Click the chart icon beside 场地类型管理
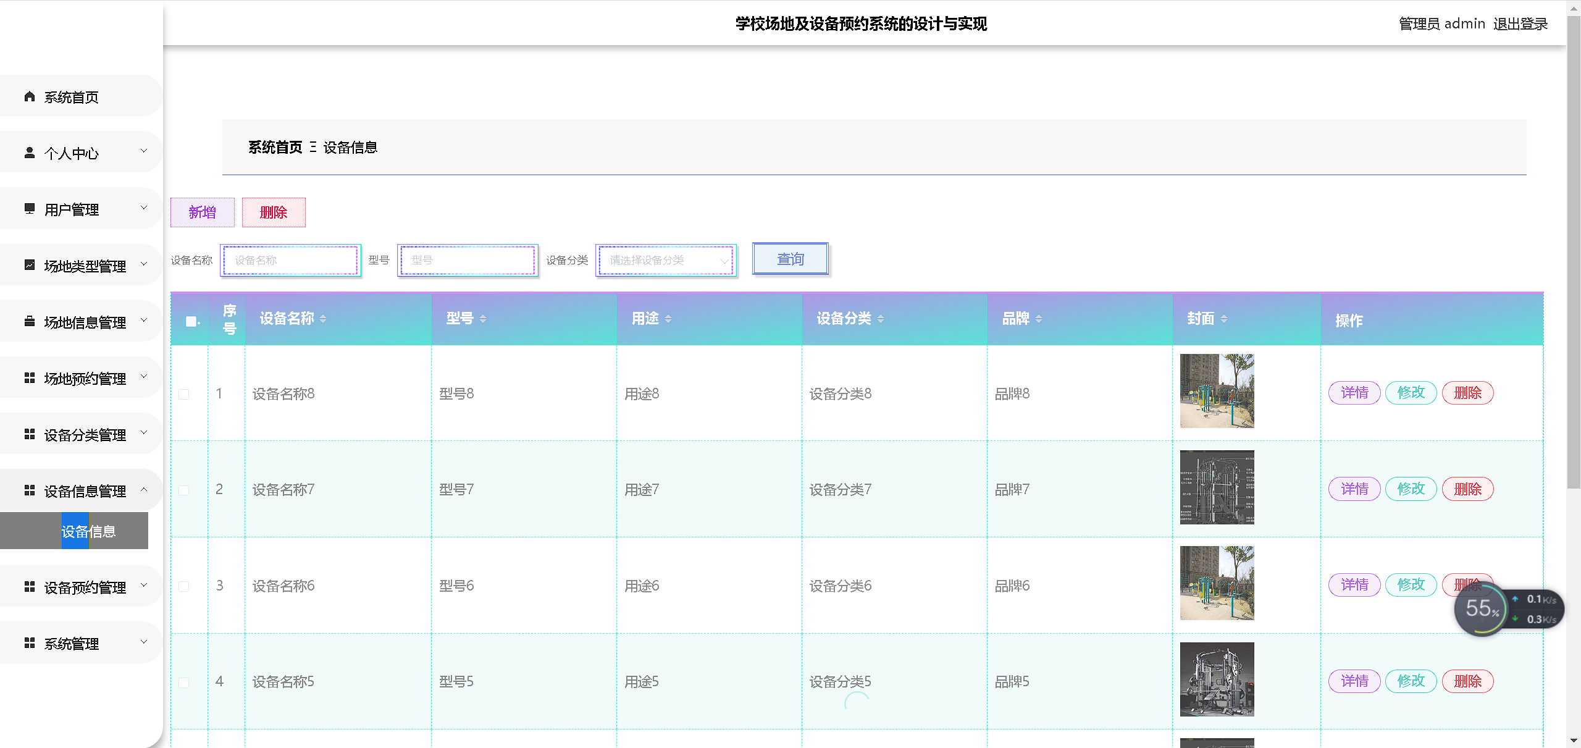Viewport: 1581px width, 748px height. coord(29,265)
